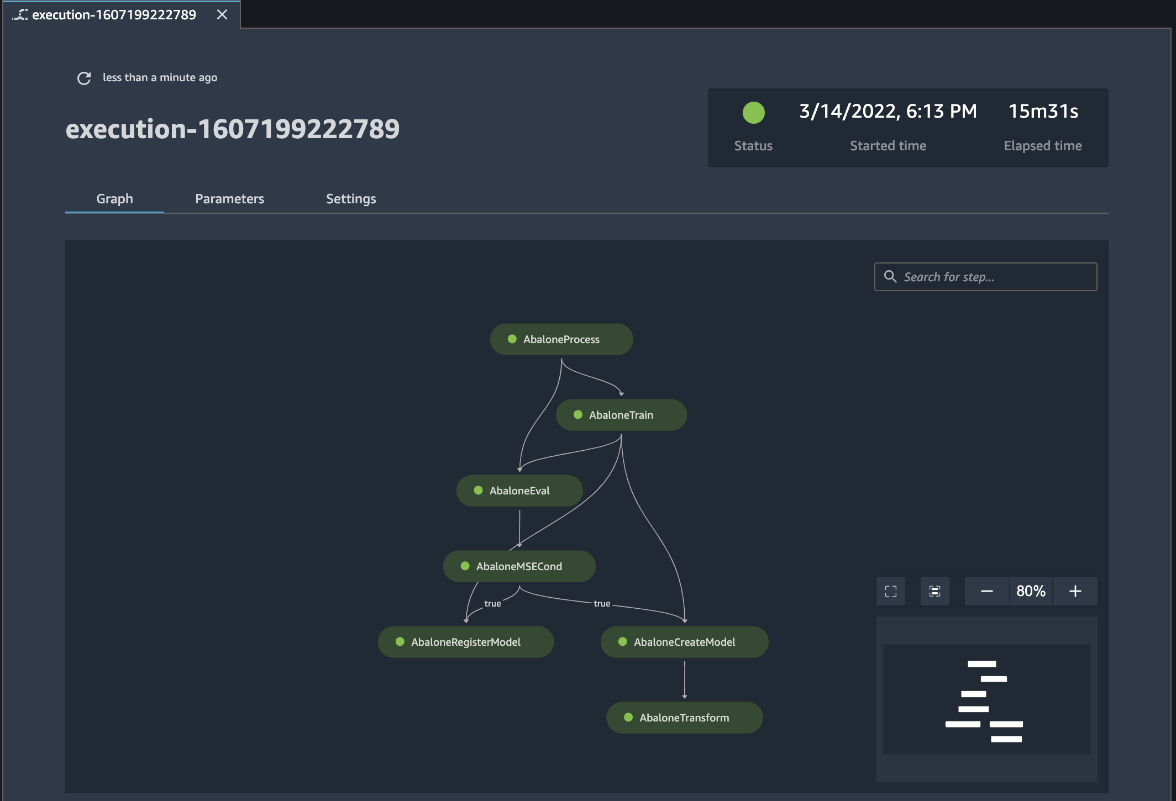1176x801 pixels.
Task: Click the AbaloneTrain node status icon
Action: point(577,414)
